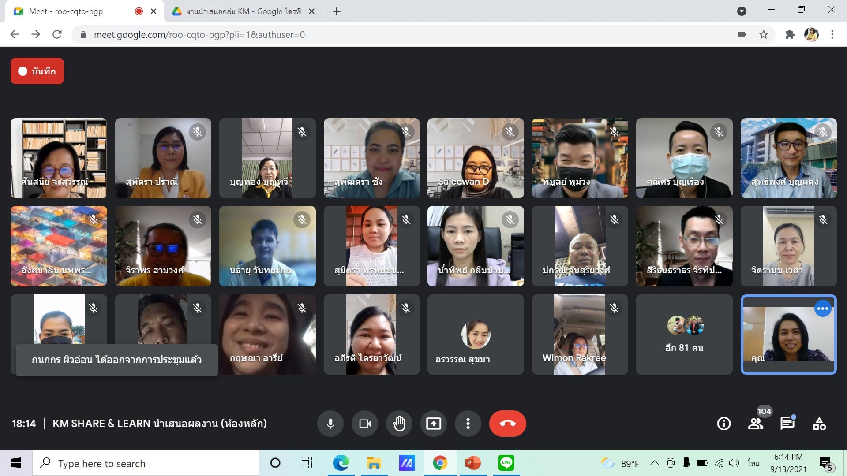Open a new browser tab

(x=337, y=11)
